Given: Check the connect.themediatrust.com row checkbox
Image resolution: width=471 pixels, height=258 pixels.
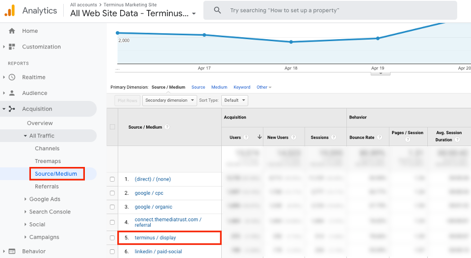Looking at the screenshot, I should pyautogui.click(x=112, y=222).
